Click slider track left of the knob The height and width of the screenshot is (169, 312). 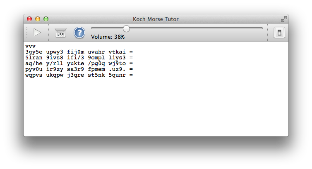click(107, 28)
